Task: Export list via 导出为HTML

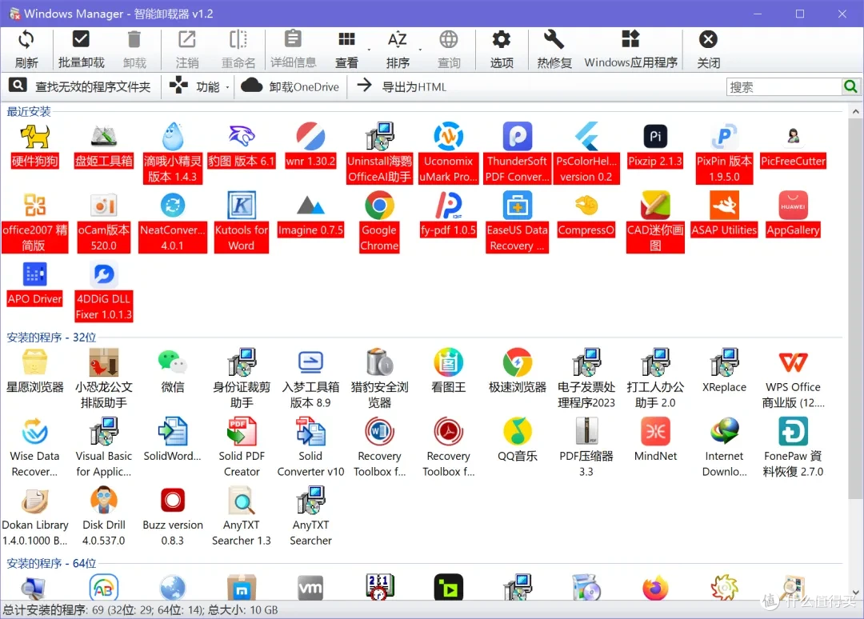Action: coord(402,86)
